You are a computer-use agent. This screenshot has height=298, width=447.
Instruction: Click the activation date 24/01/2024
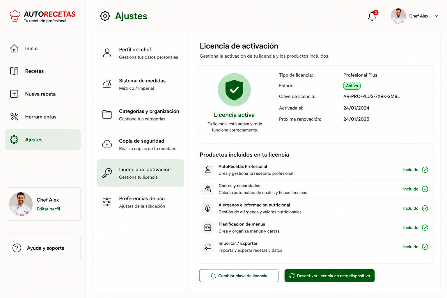point(356,108)
